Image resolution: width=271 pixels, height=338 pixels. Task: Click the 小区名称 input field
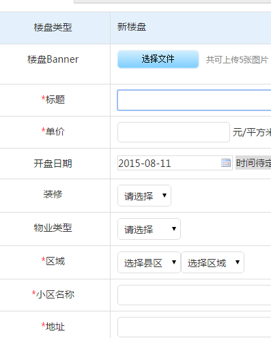(194, 295)
